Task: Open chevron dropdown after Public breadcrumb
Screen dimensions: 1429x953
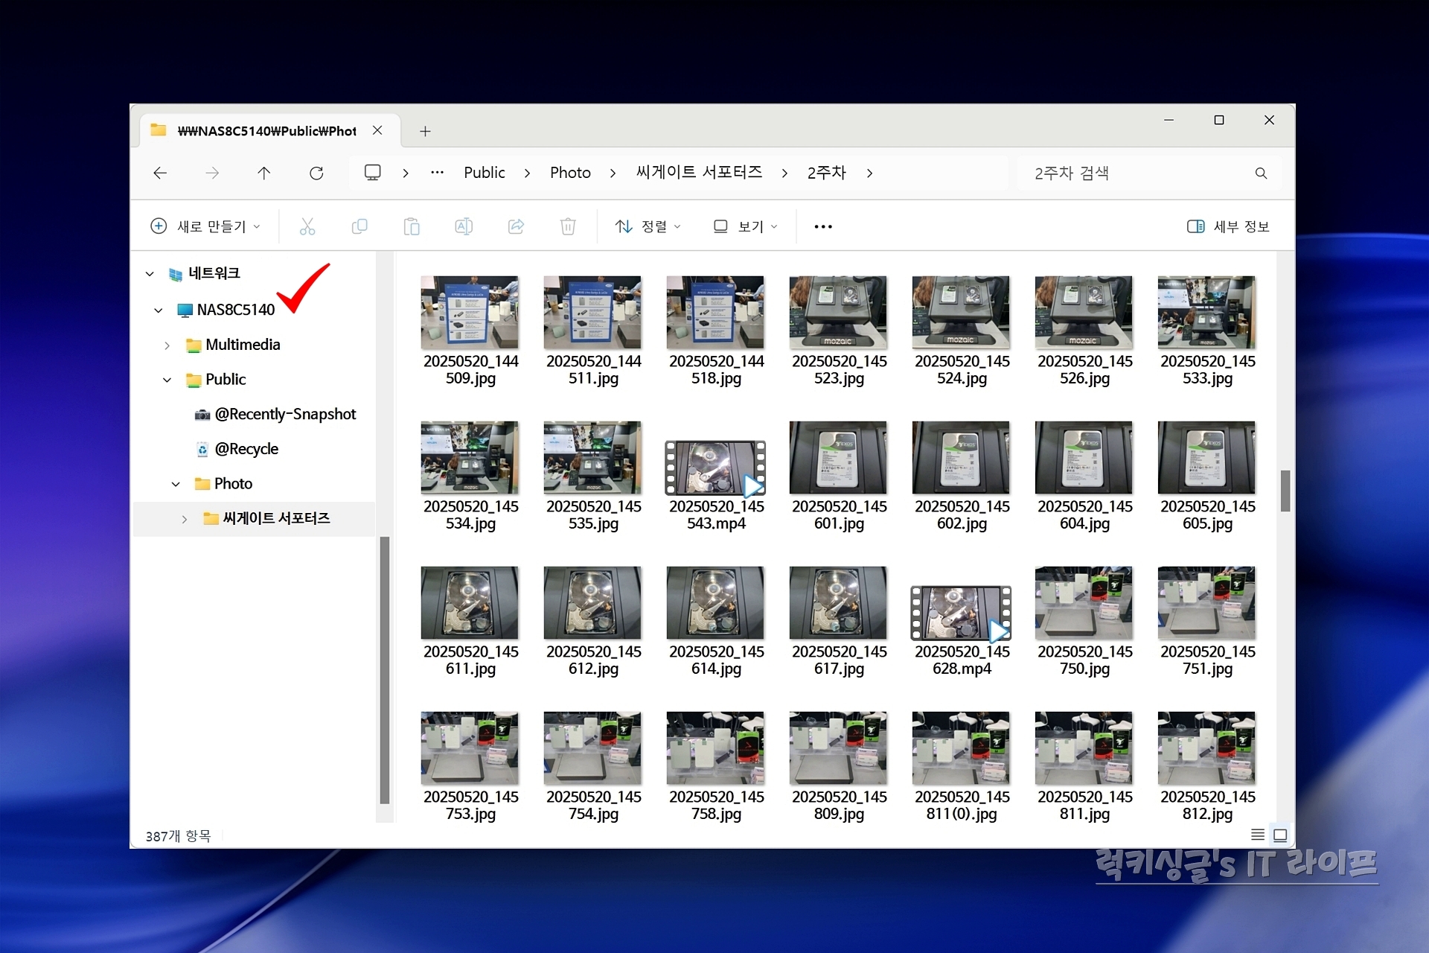Action: tap(527, 173)
